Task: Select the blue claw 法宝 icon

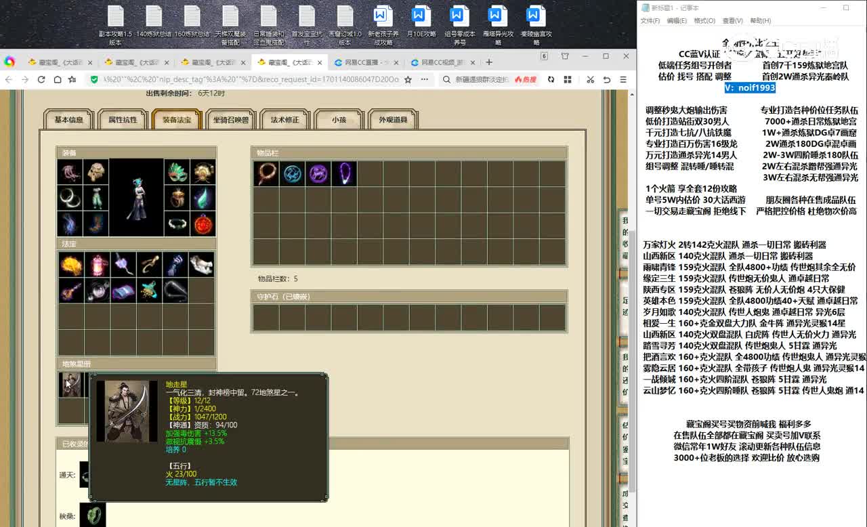Action: (175, 264)
